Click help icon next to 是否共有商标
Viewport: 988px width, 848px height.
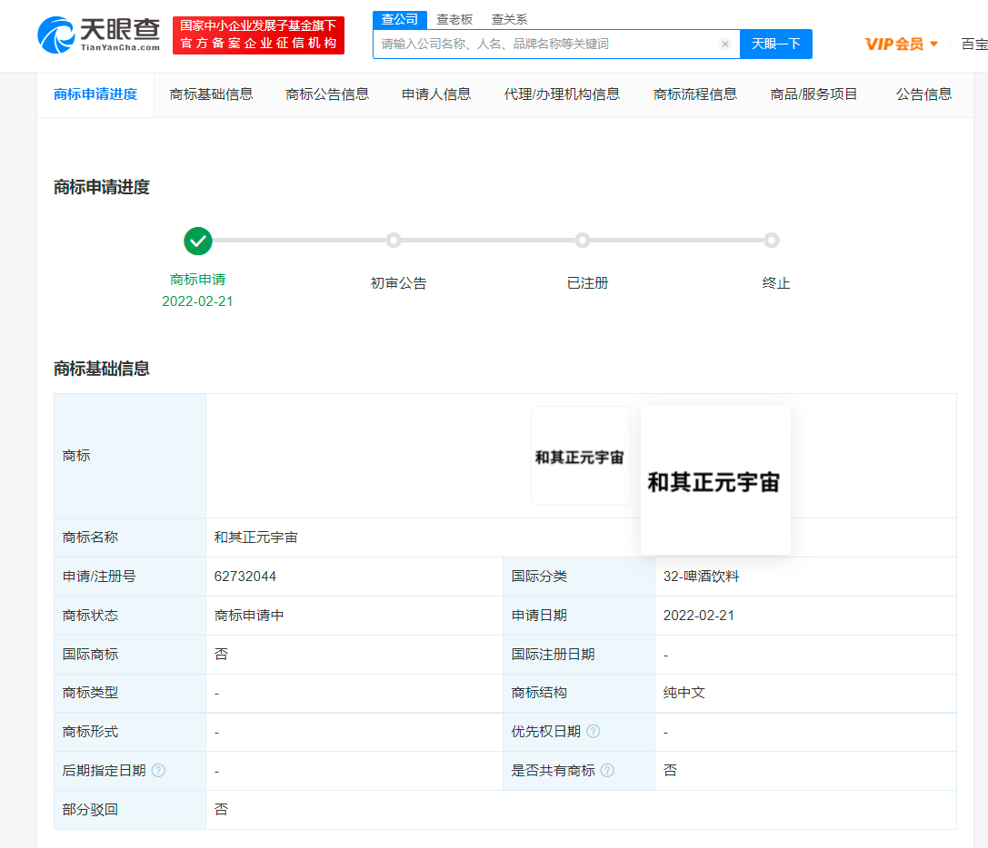[x=607, y=771]
